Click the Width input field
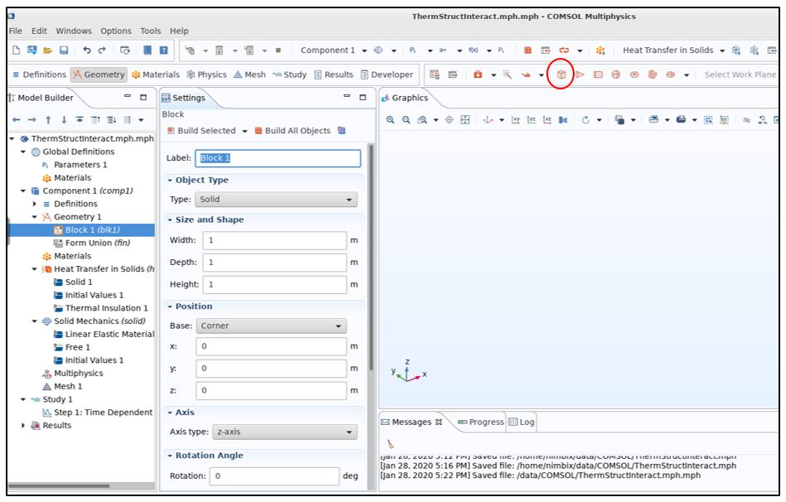Viewport: 786px width, 502px height. click(x=274, y=240)
